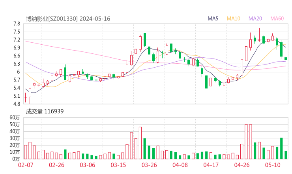Click the 6.6 price axis label
Image resolution: width=292 pixels, height=174 pixels.
[x=17, y=56]
